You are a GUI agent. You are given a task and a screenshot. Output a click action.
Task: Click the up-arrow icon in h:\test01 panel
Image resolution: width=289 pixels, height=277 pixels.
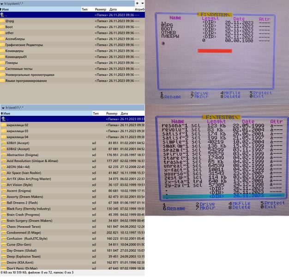tap(3, 119)
